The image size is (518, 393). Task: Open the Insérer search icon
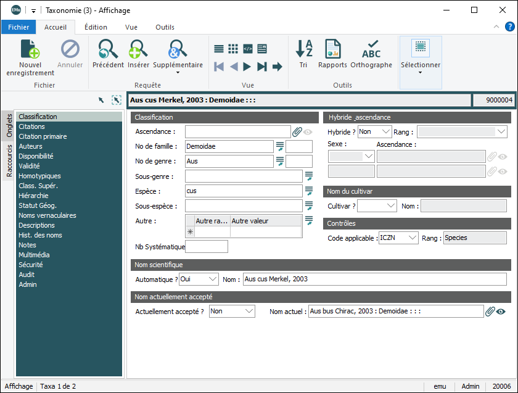(138, 49)
